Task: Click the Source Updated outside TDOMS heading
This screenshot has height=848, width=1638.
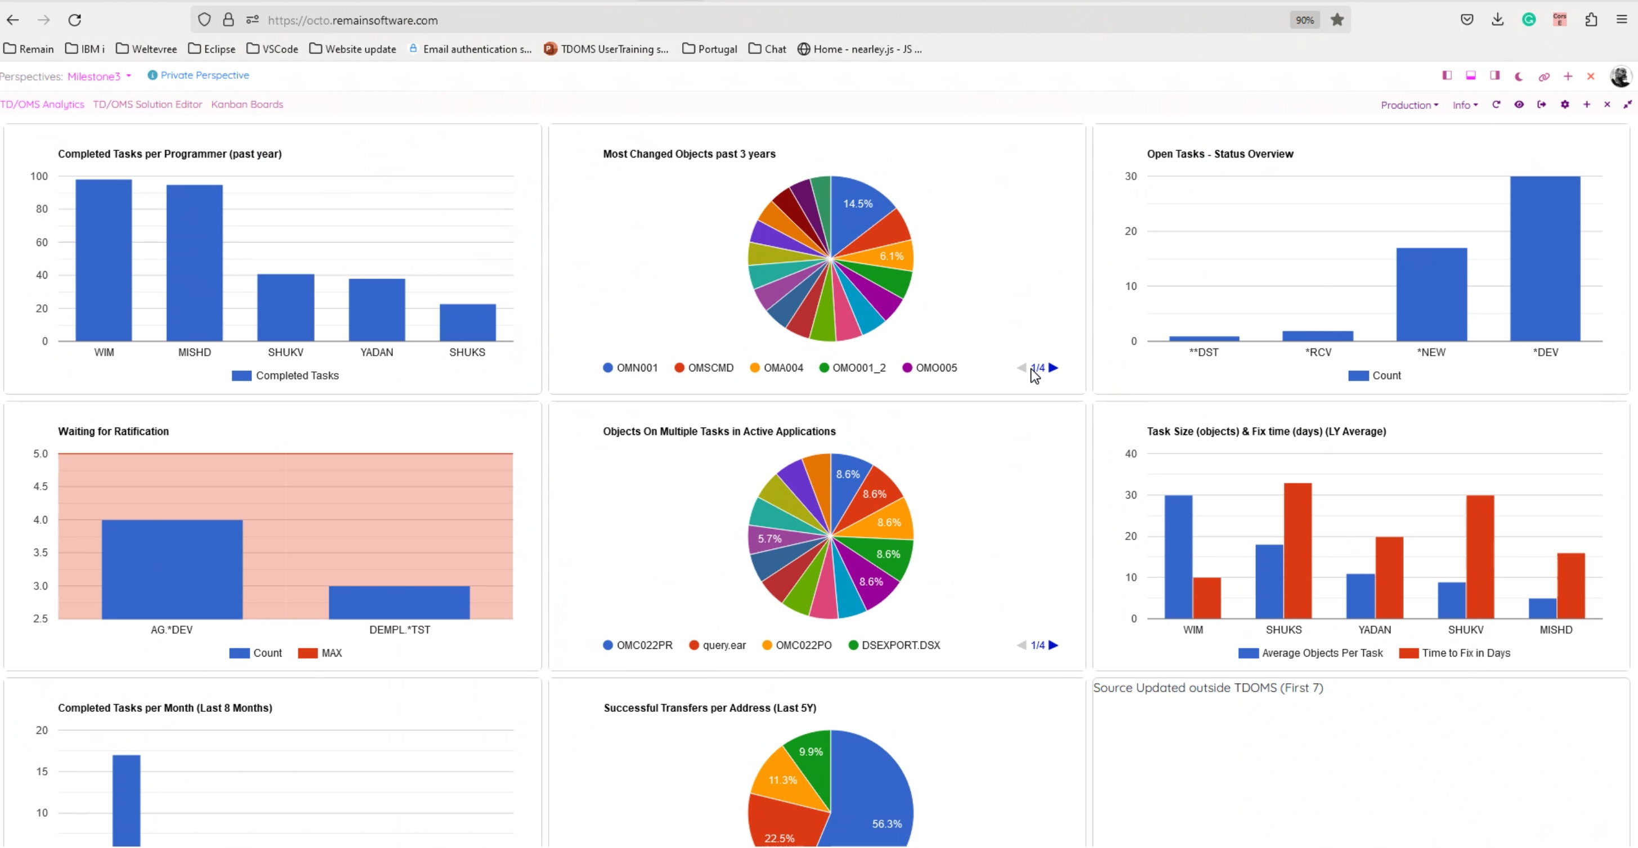Action: coord(1208,687)
